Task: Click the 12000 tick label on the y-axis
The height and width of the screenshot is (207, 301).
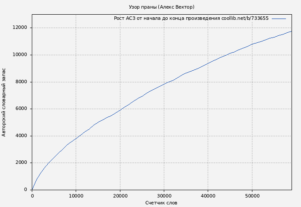Action: [20, 28]
